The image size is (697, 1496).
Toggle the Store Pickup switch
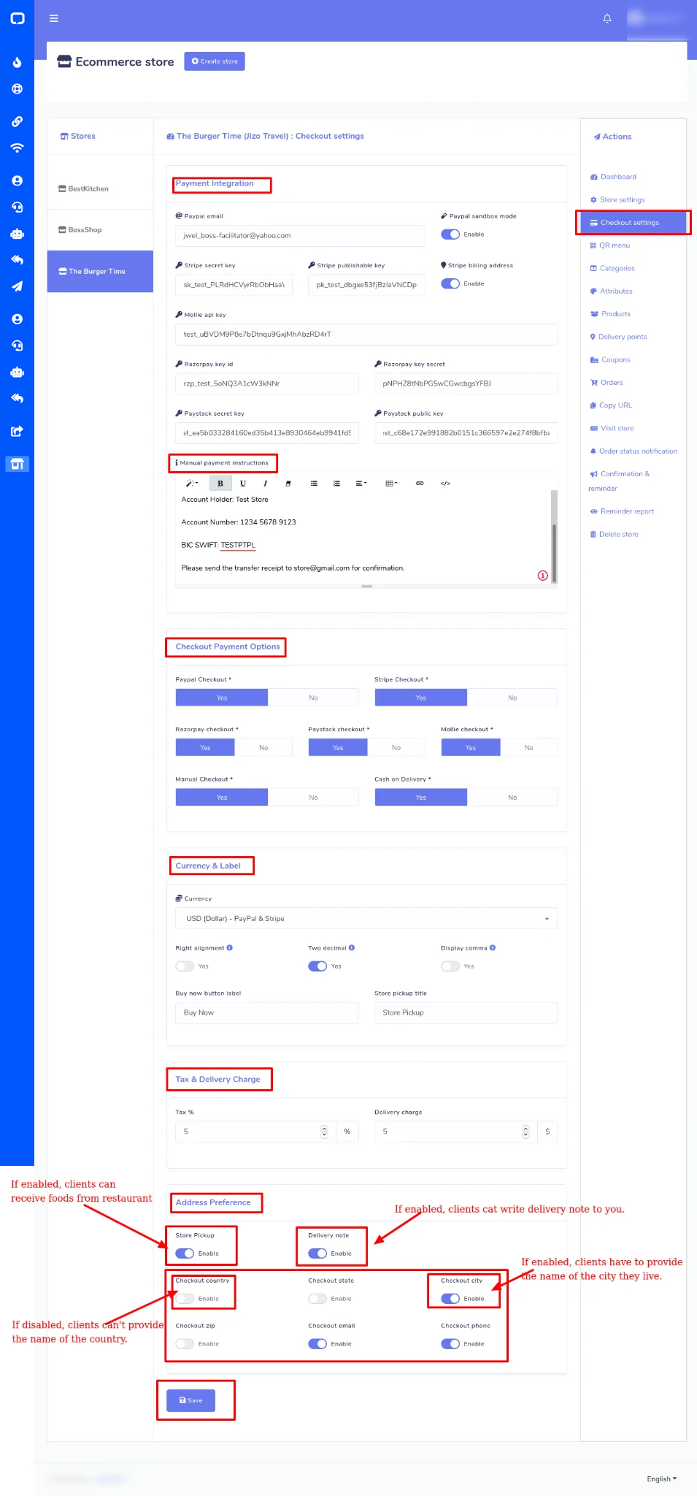click(x=185, y=1253)
